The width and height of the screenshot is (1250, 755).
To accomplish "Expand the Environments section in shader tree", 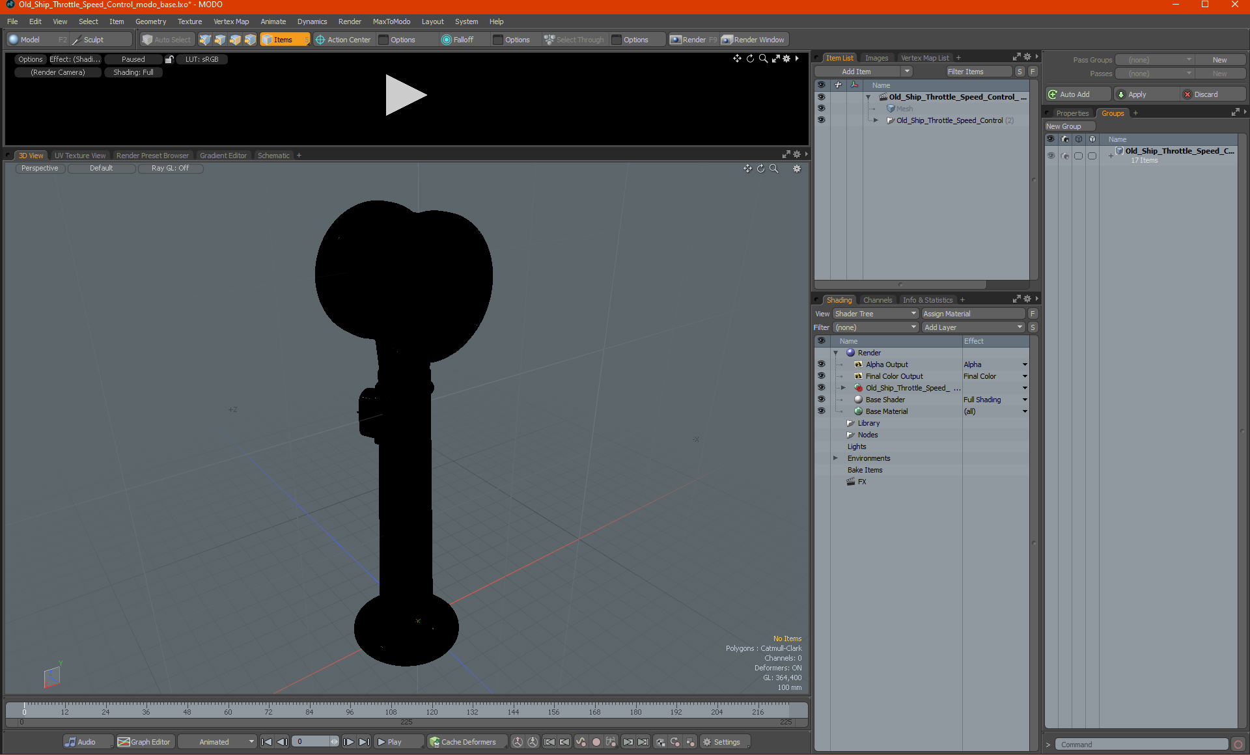I will coord(836,458).
